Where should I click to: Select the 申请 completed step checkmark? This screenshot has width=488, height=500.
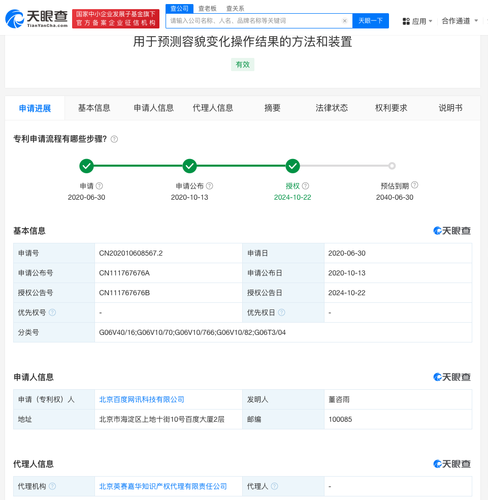86,166
